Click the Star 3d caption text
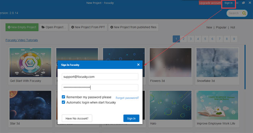 pyautogui.click(x=15, y=124)
